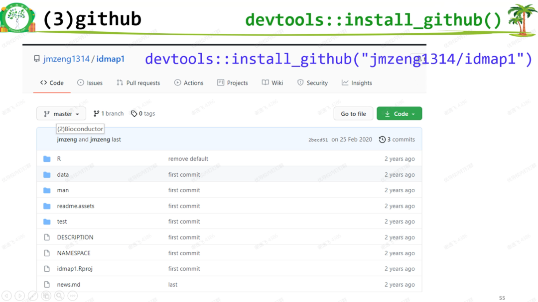Open the idmap1.Rproj file
The image size is (538, 302).
click(75, 269)
